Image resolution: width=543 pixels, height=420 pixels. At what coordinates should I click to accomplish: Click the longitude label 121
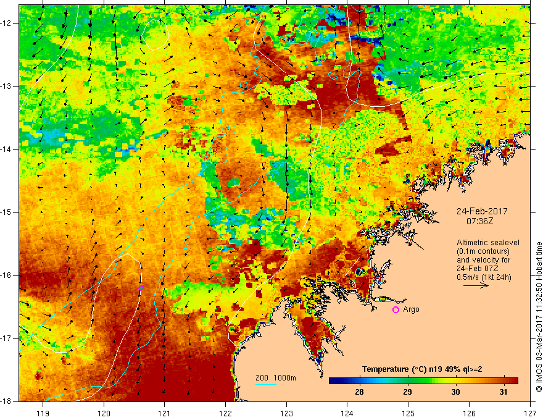165,413
